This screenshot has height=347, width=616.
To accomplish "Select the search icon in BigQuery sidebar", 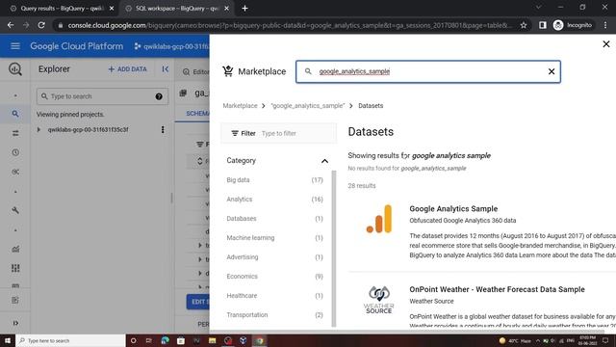I will 15,114.
